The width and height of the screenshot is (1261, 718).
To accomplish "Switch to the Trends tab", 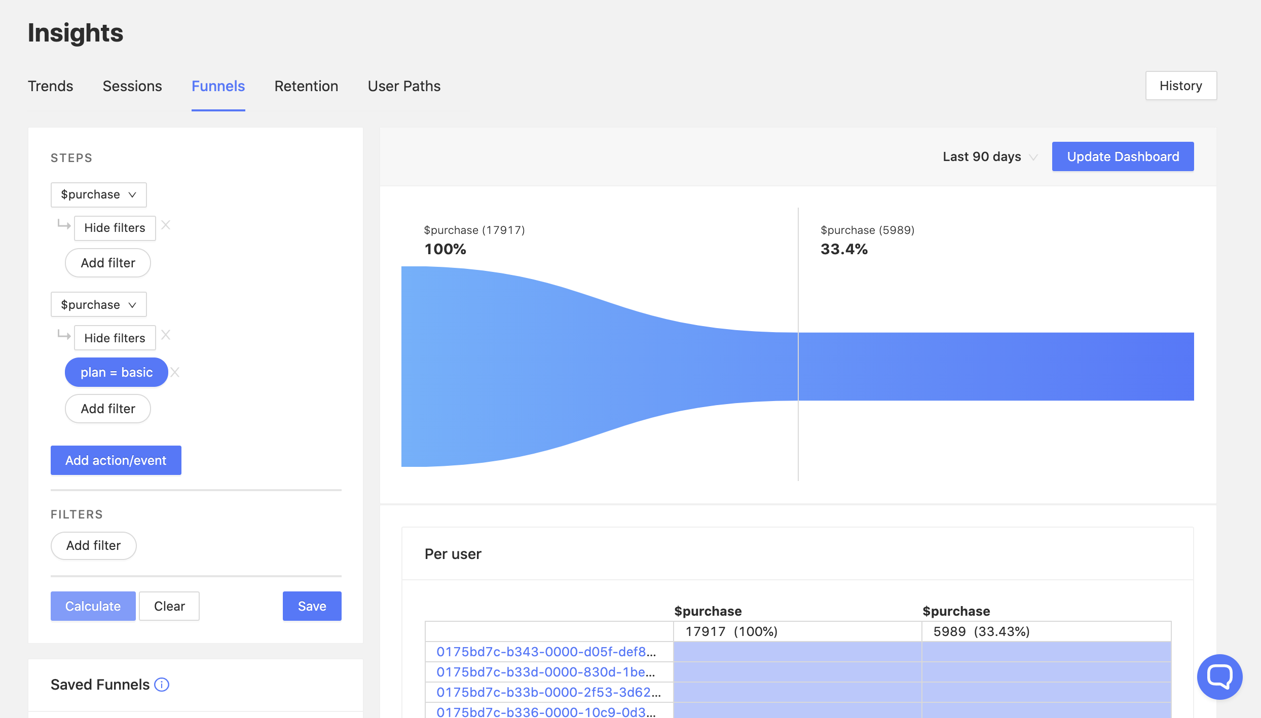I will (x=50, y=86).
